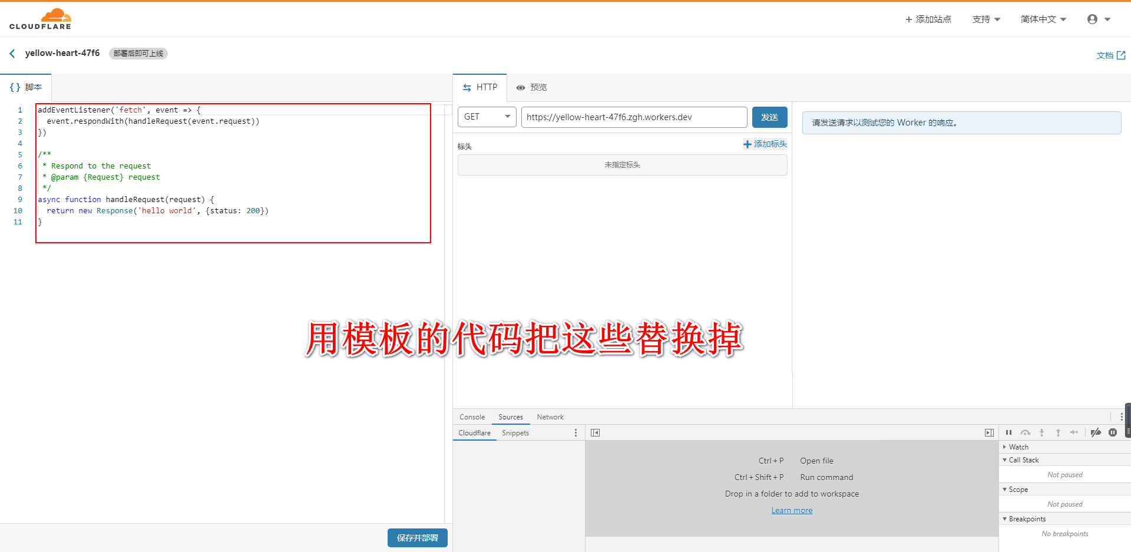1131x552 pixels.
Task: Click the curly braces script icon
Action: (15, 87)
